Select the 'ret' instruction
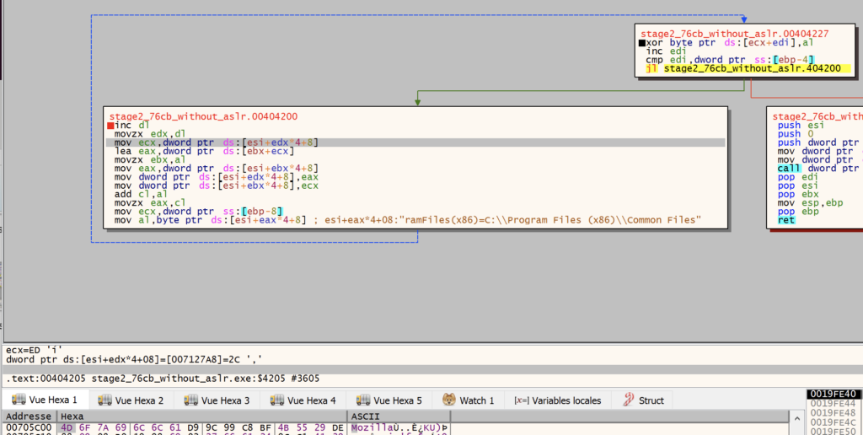 [786, 220]
